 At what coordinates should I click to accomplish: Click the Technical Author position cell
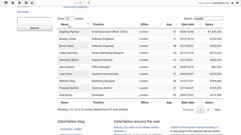coord(113,88)
